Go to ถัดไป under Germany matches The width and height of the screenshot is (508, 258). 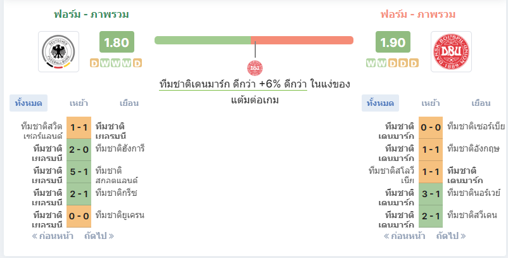[99, 236]
